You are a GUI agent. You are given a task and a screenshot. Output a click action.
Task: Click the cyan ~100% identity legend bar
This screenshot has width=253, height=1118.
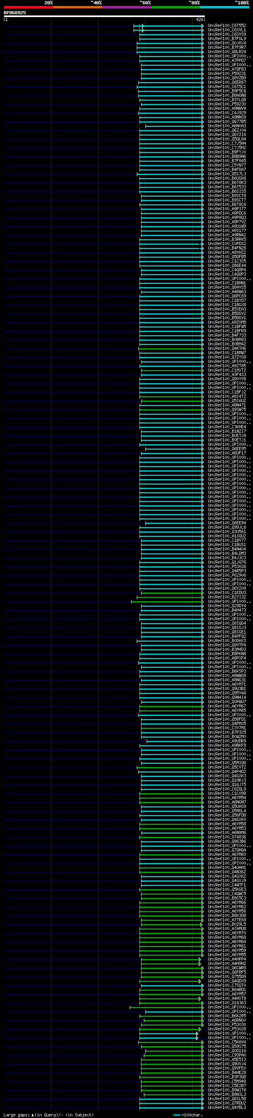pos(225,7)
